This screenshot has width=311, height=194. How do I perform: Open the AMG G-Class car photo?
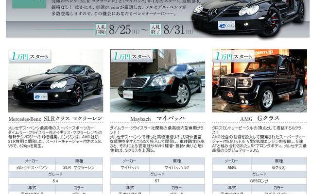[259, 81]
